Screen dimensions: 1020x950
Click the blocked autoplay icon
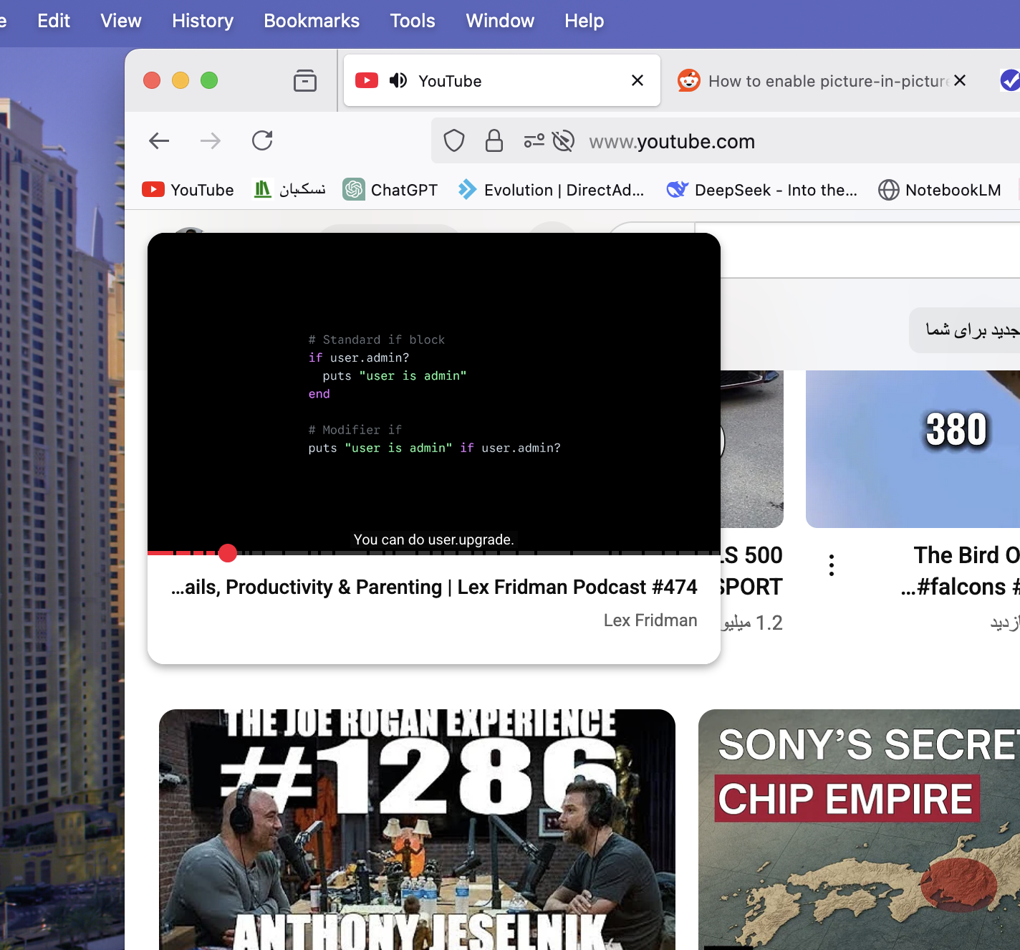coord(564,141)
